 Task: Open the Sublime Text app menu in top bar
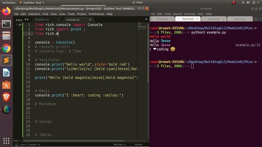32,2
